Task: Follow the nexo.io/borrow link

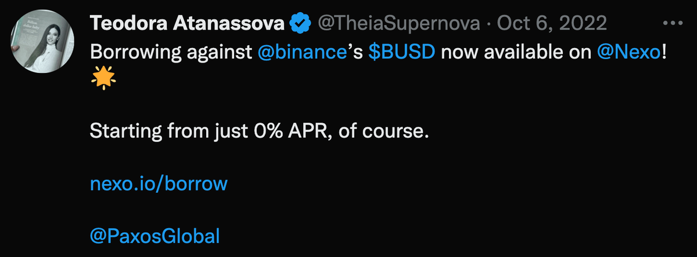Action: (159, 184)
